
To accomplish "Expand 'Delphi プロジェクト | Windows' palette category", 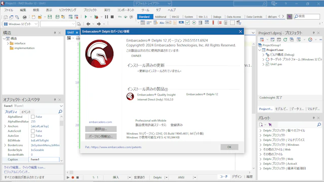I will [x=260, y=145].
